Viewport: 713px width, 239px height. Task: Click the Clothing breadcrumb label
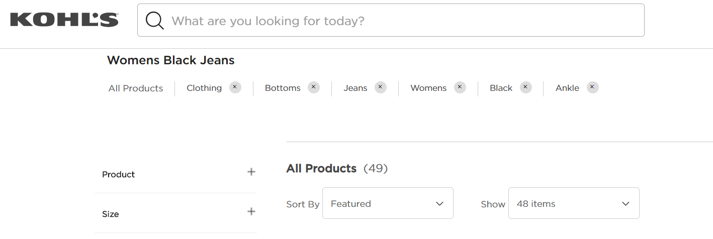pos(204,88)
